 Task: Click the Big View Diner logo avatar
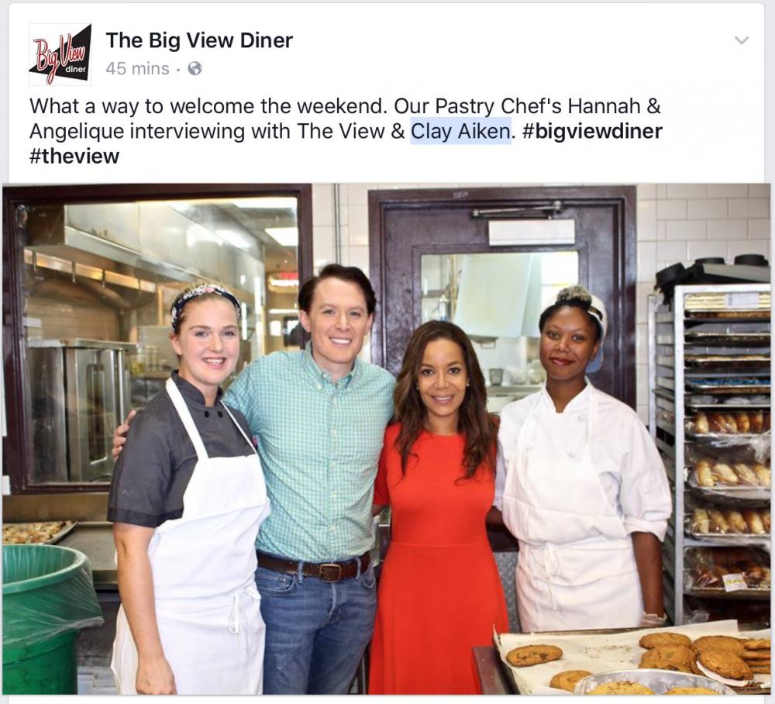click(60, 54)
